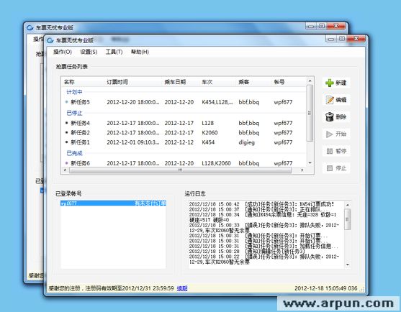Click the 开始 play triangle icon
This screenshot has width=401, height=312.
pos(330,134)
